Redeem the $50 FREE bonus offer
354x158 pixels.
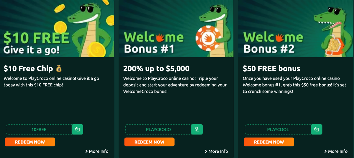(x=269, y=142)
